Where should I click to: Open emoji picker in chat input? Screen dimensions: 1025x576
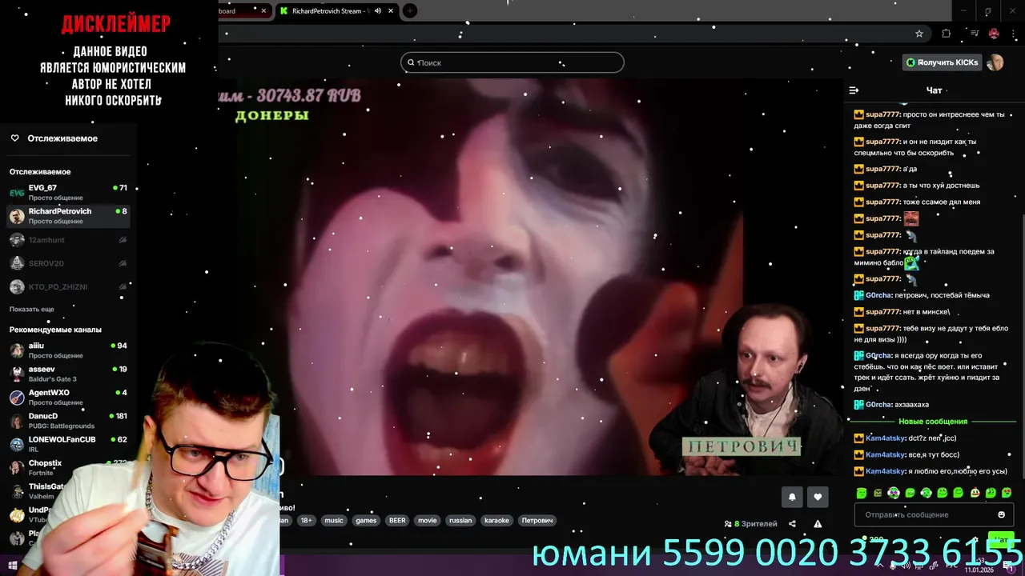click(1001, 514)
